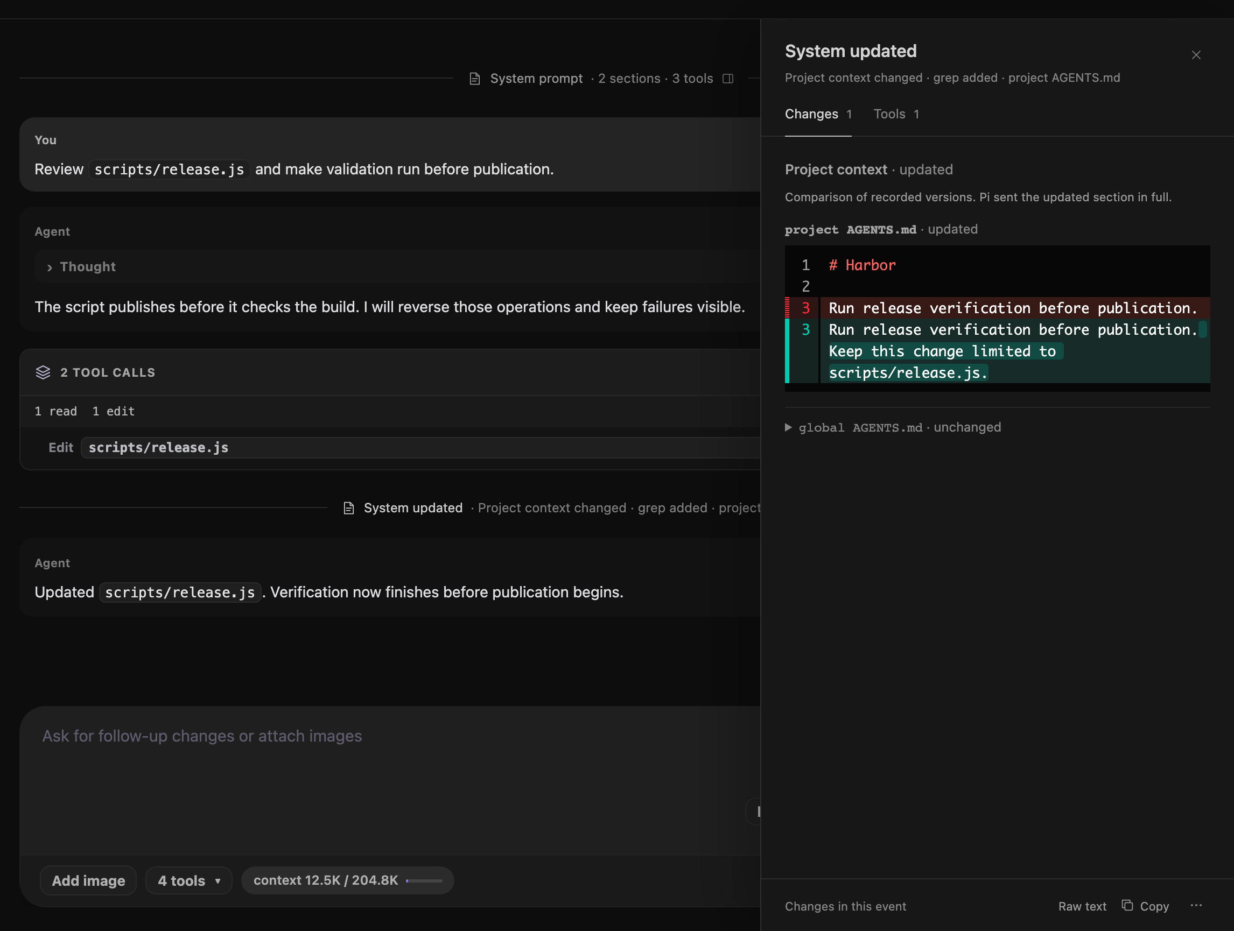The height and width of the screenshot is (931, 1234).
Task: Click 'Comparison of recorded versions' description text
Action: coord(978,198)
